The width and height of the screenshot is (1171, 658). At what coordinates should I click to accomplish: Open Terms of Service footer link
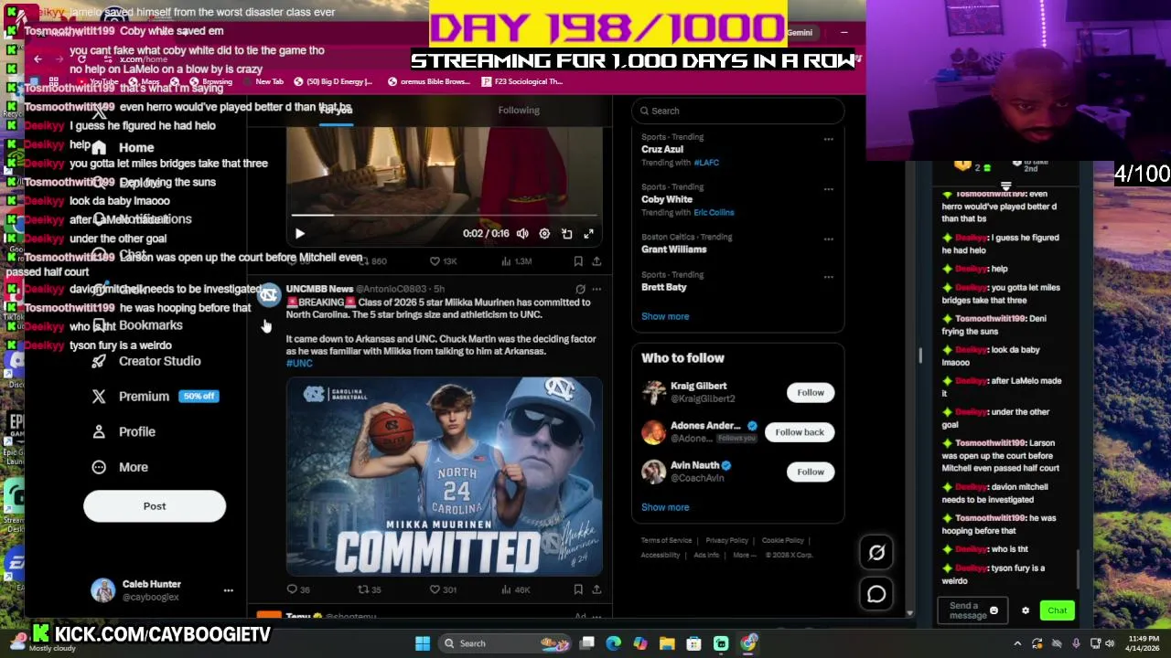[x=666, y=540]
